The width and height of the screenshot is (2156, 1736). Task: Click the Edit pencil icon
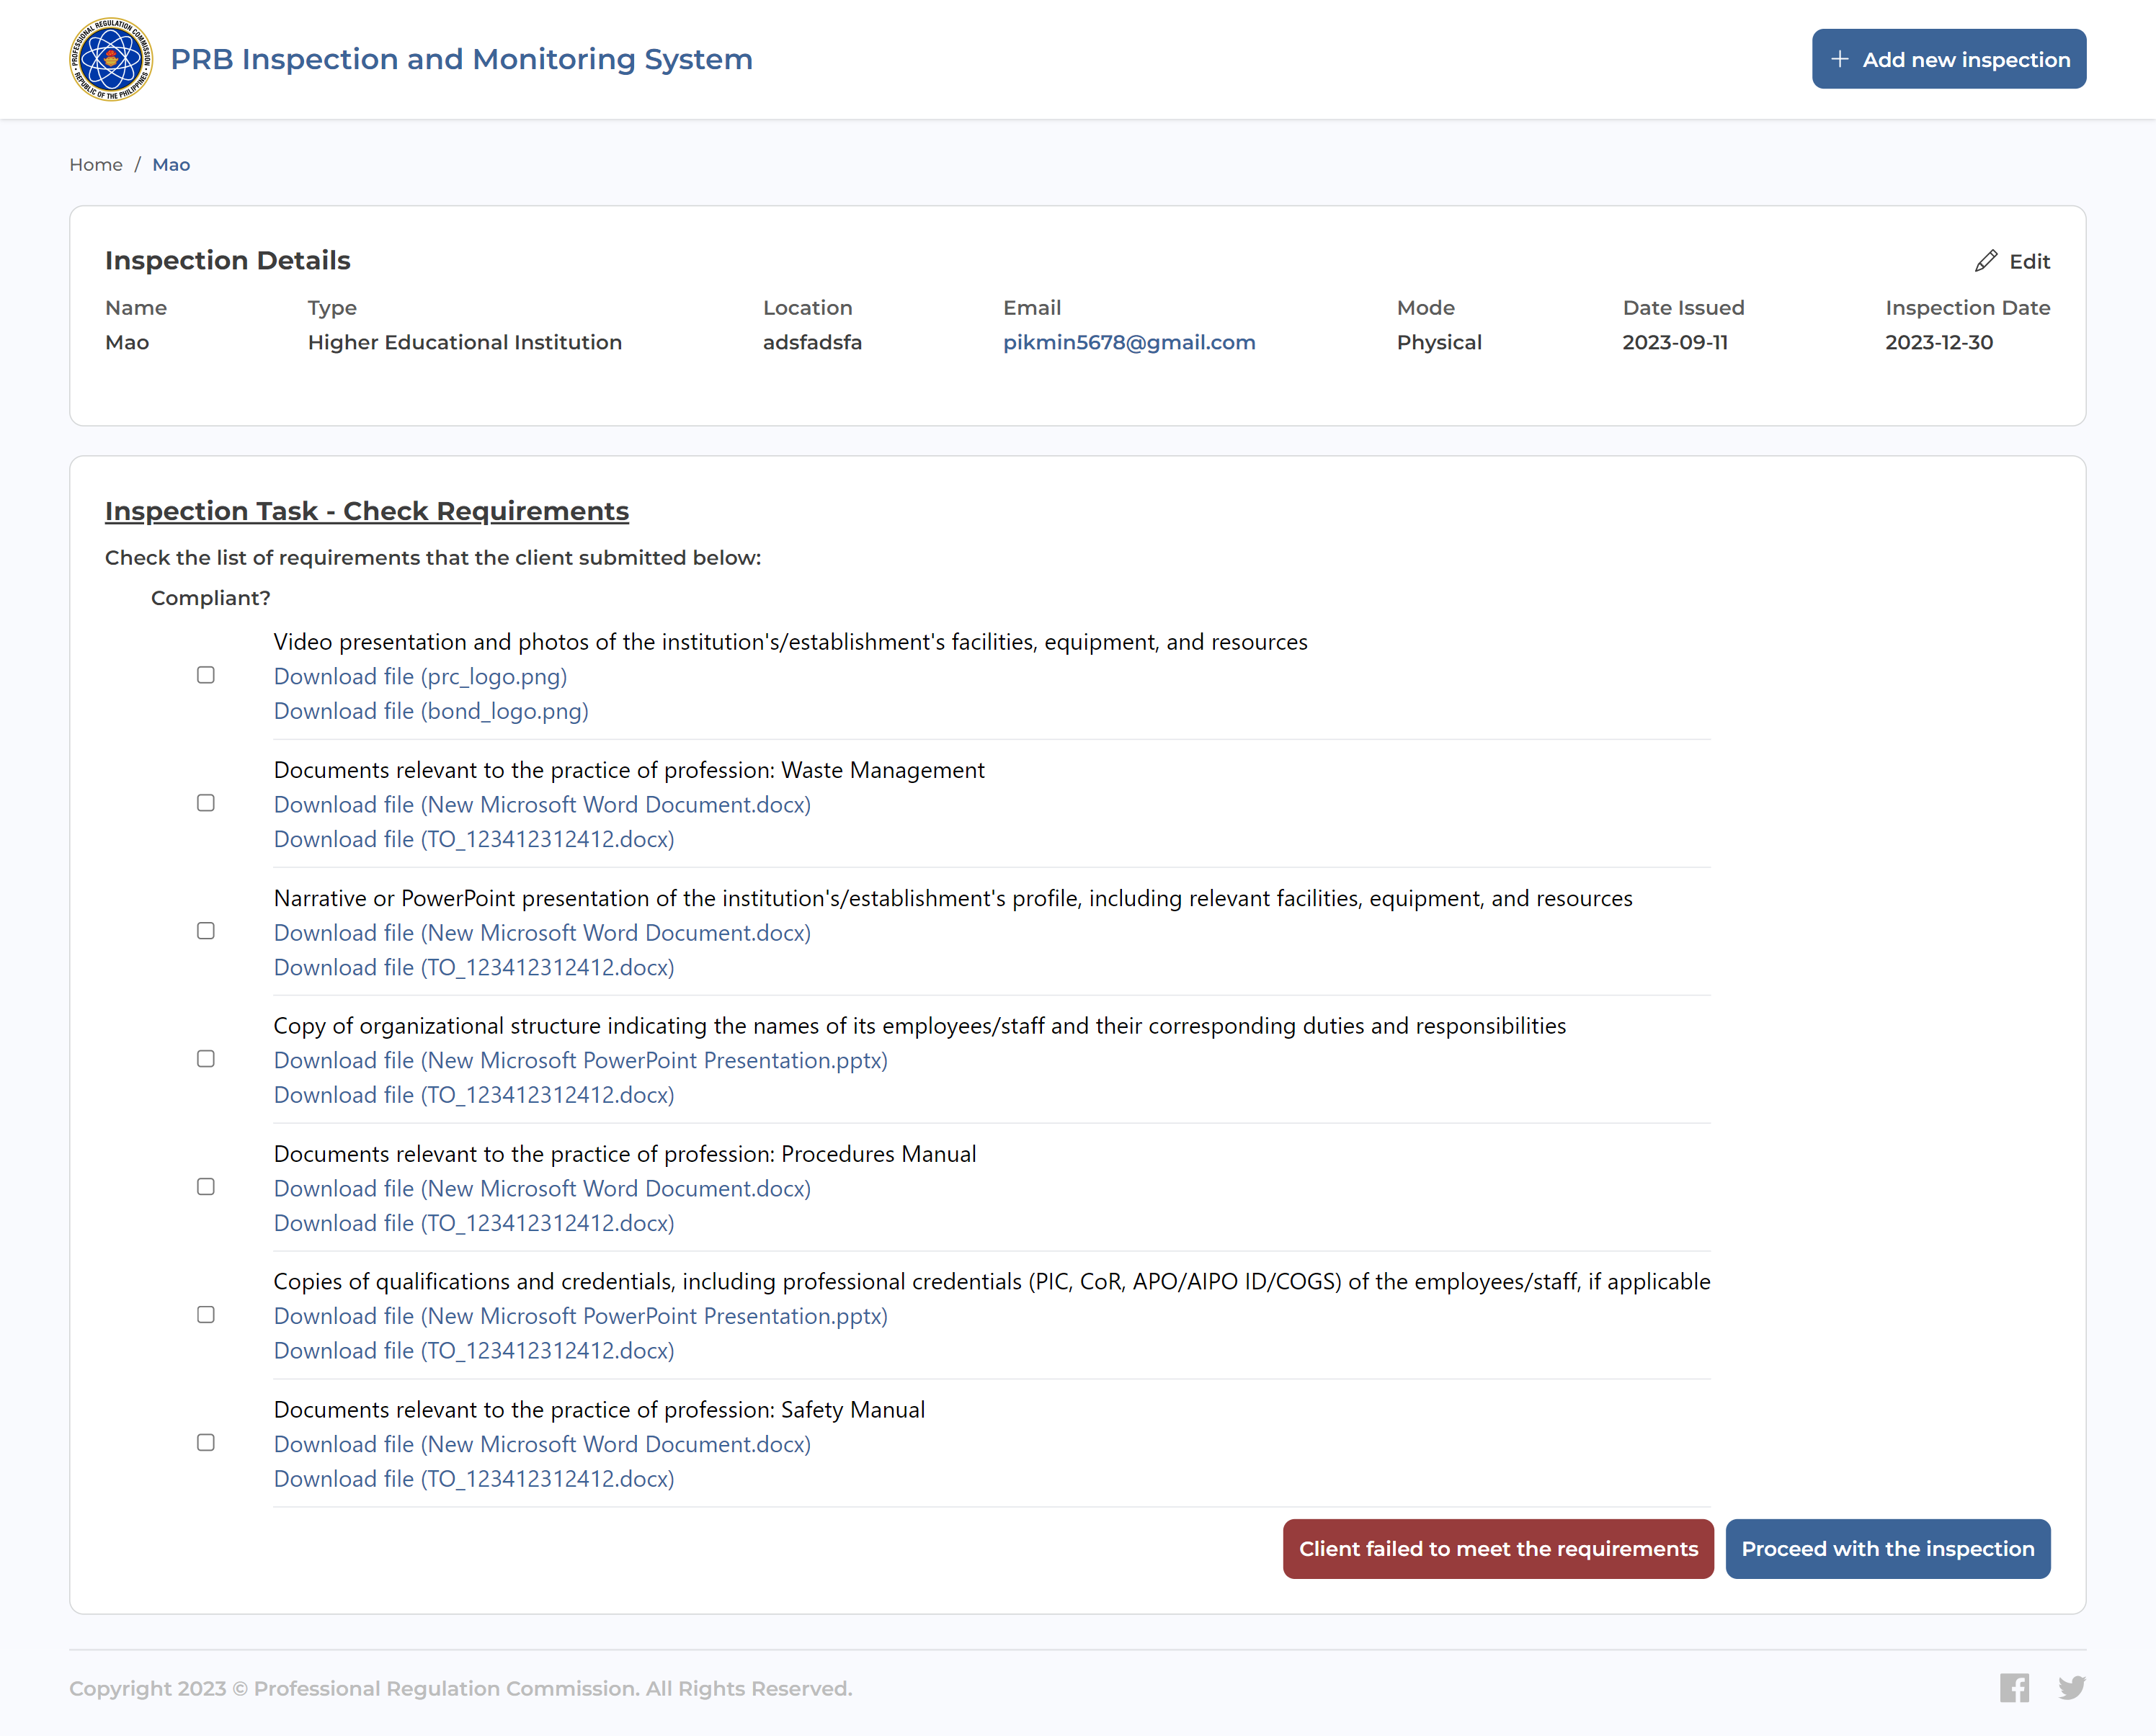1985,261
